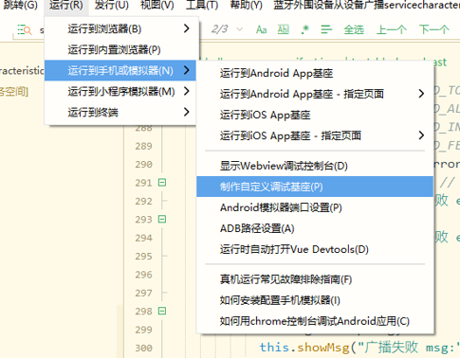Collapse code fold at line 293

(162, 219)
